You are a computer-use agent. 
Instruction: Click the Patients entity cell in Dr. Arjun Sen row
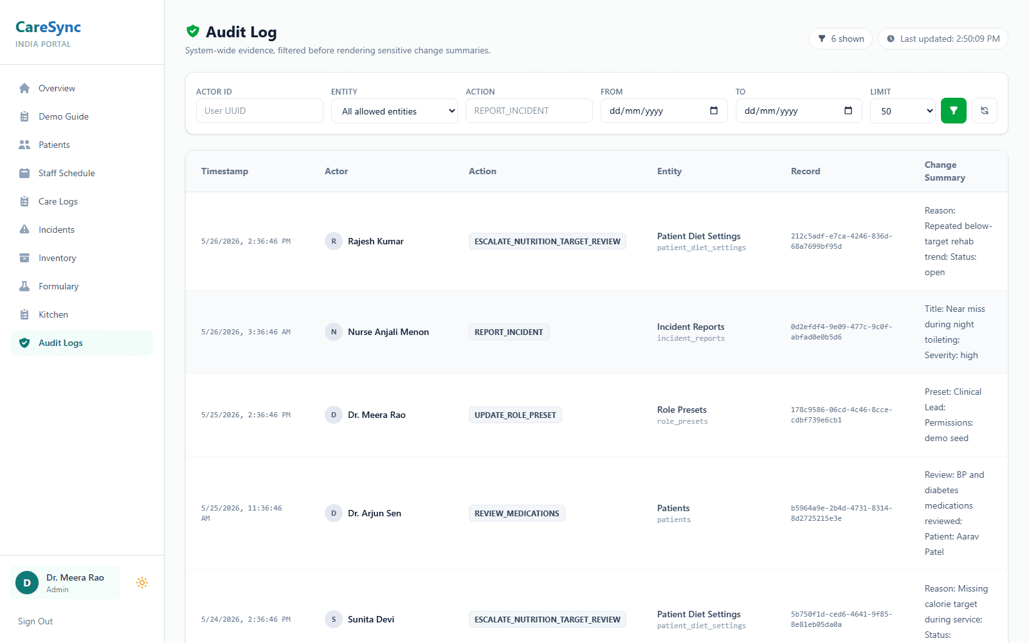673,513
